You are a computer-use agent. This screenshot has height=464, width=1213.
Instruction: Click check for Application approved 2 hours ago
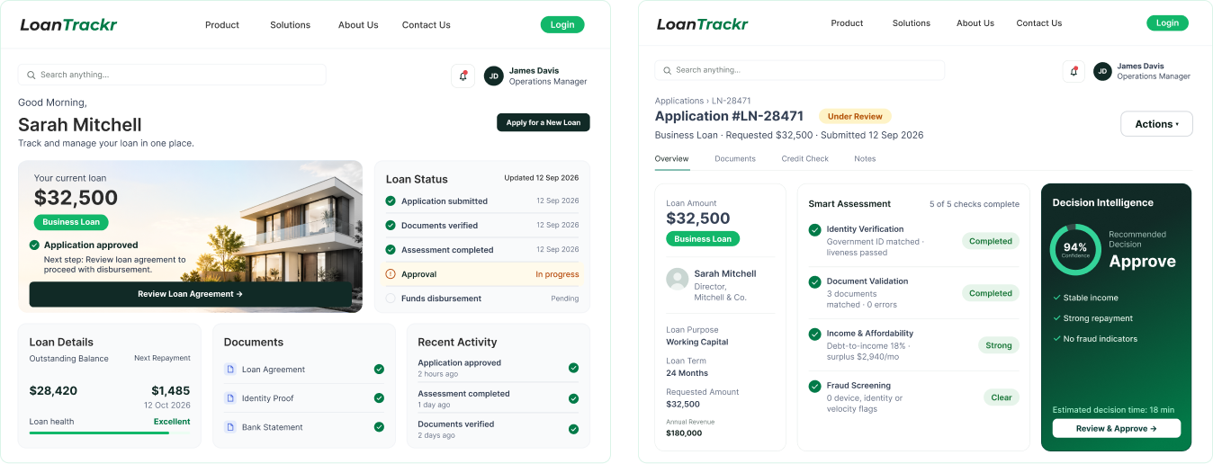tap(573, 368)
